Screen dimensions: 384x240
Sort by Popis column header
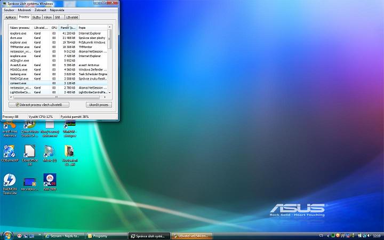[x=92, y=28]
